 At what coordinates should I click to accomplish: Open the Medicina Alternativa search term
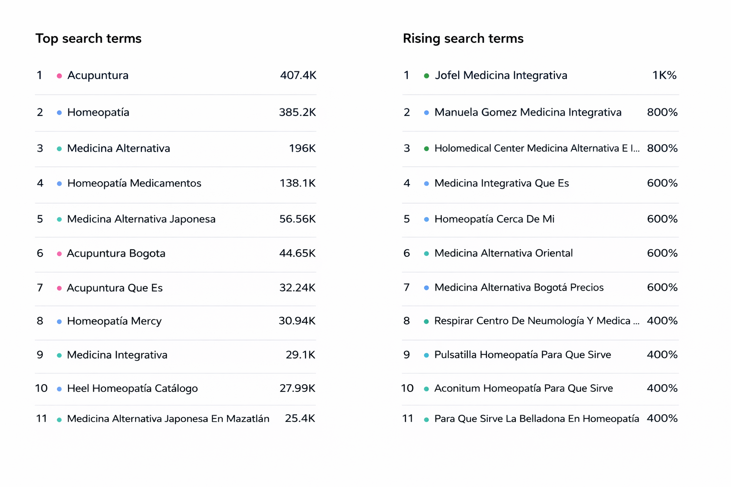[118, 148]
